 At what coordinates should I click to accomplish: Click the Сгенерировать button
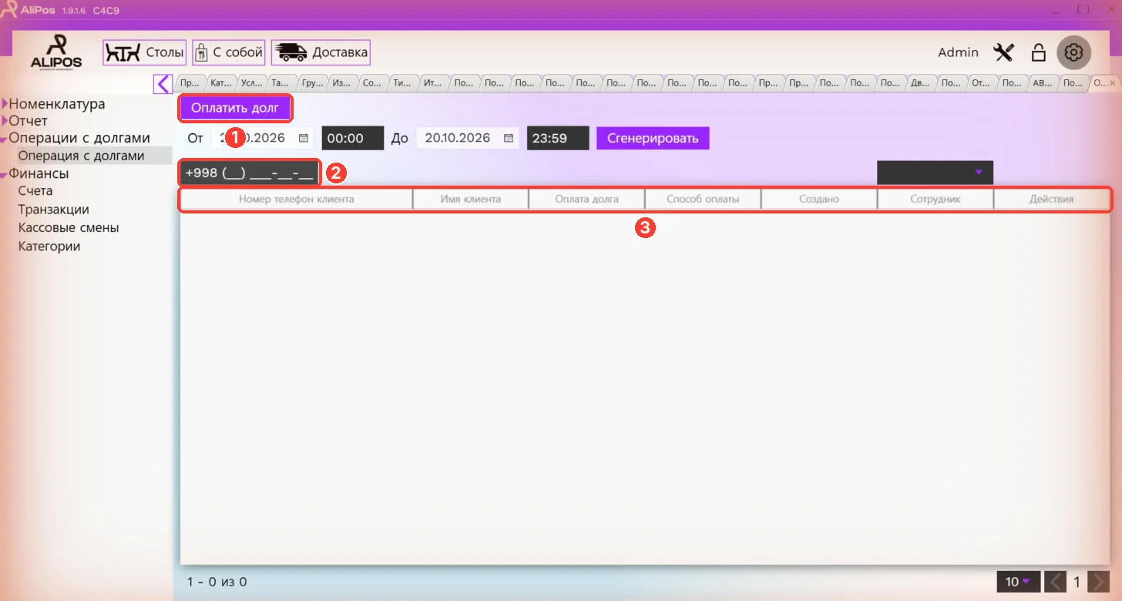(653, 138)
